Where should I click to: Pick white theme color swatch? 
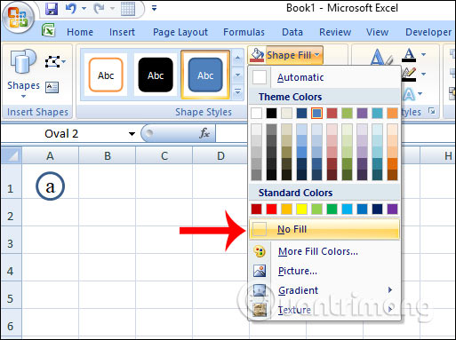pyautogui.click(x=256, y=113)
